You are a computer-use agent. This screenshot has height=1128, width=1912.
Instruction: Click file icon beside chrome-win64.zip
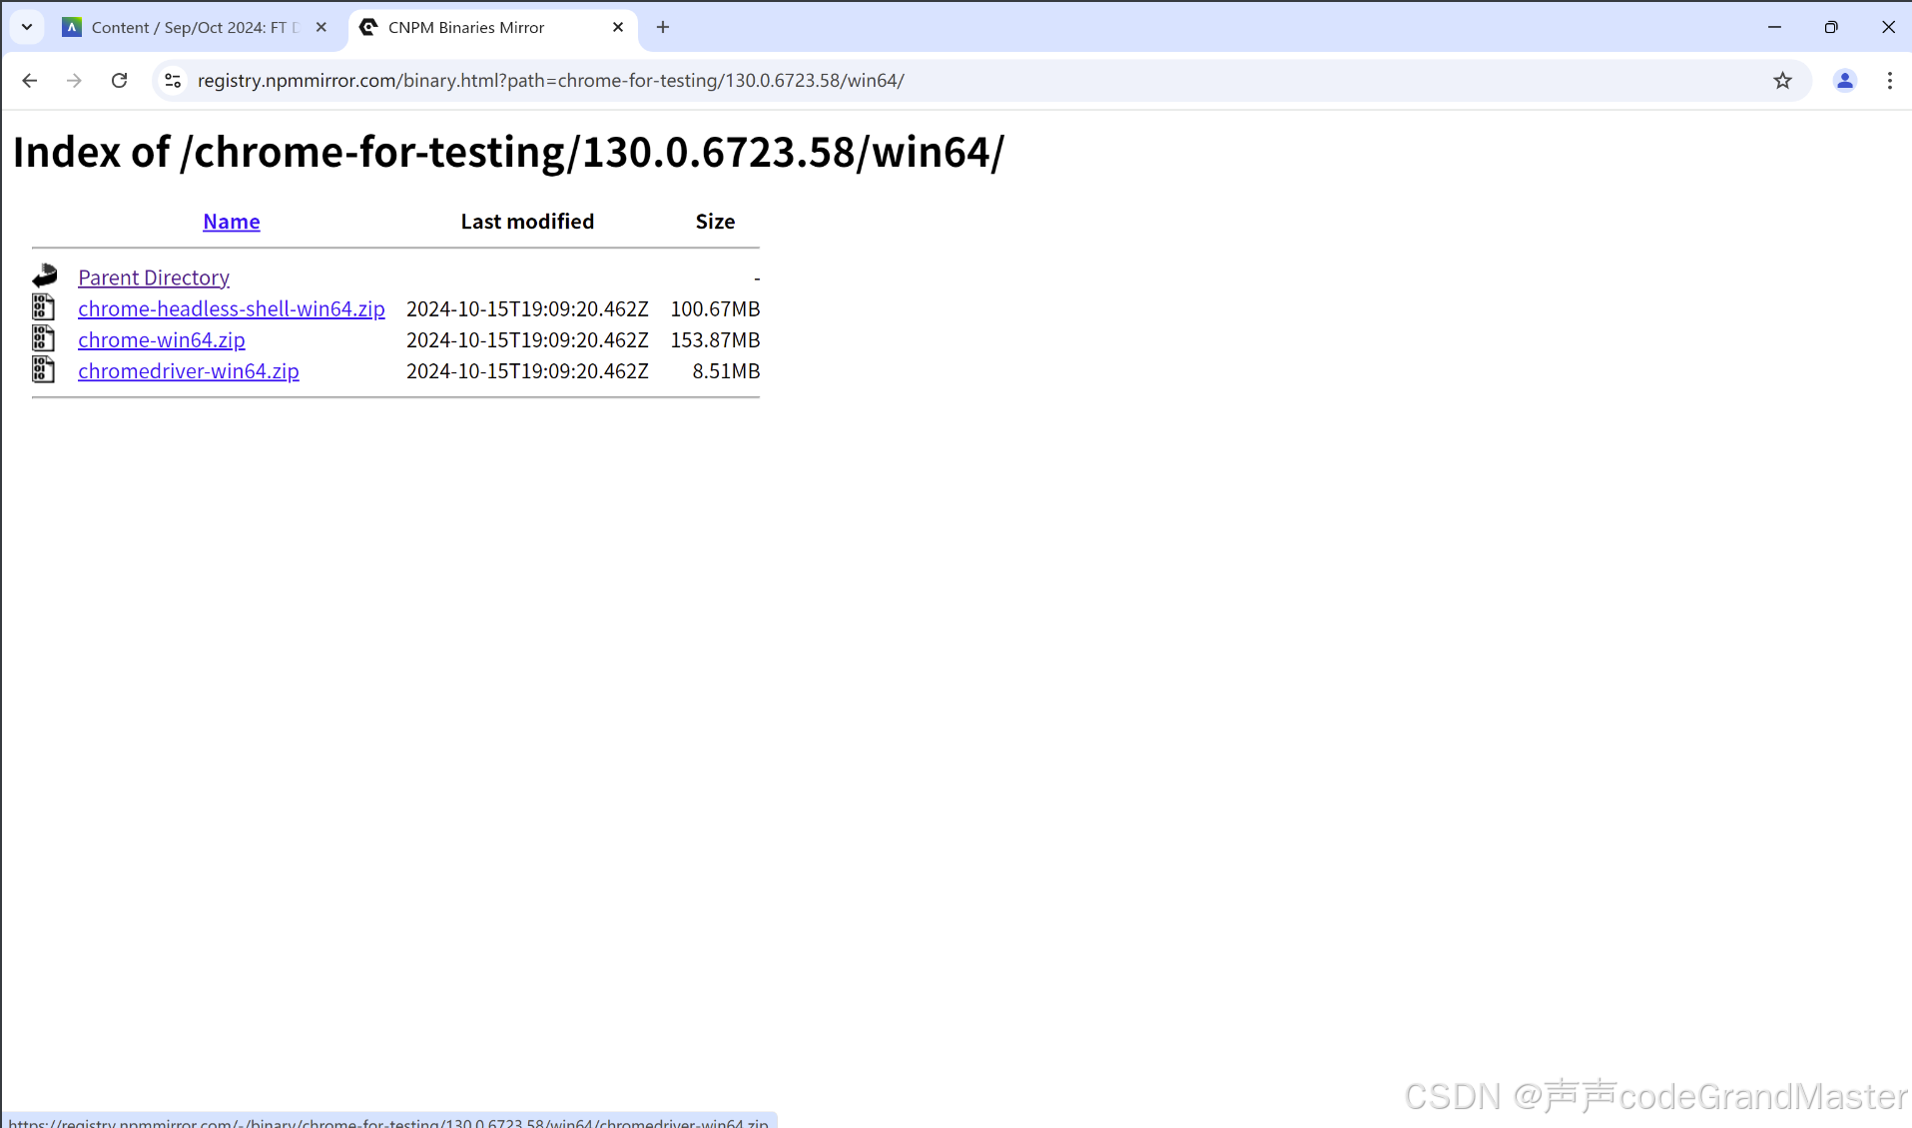[x=43, y=338]
